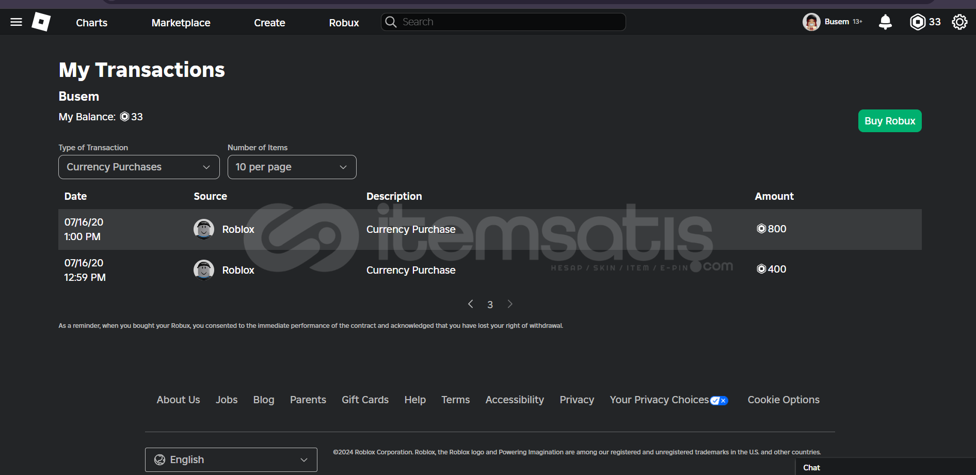Click the Busem username in header
Viewport: 976px width, 475px height.
pos(837,22)
